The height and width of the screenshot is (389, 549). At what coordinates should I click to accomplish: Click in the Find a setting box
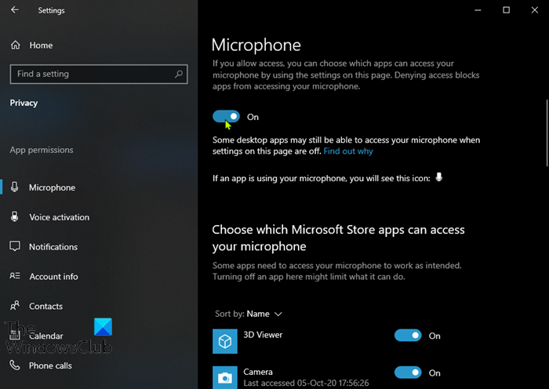(99, 74)
